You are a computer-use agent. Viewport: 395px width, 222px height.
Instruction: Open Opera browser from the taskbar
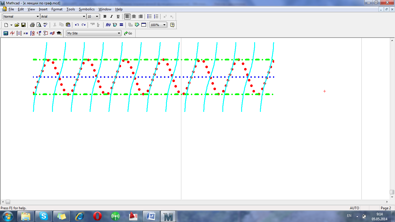97,216
